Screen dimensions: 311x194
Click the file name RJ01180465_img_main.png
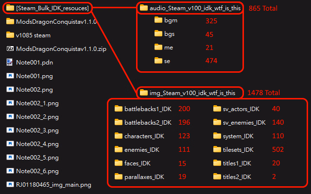point(53,185)
